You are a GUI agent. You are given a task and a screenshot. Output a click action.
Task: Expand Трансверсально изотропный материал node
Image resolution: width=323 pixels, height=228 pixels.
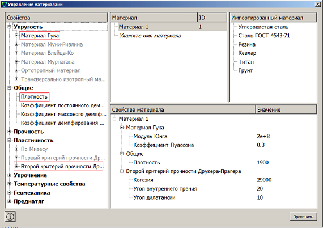tap(16, 79)
